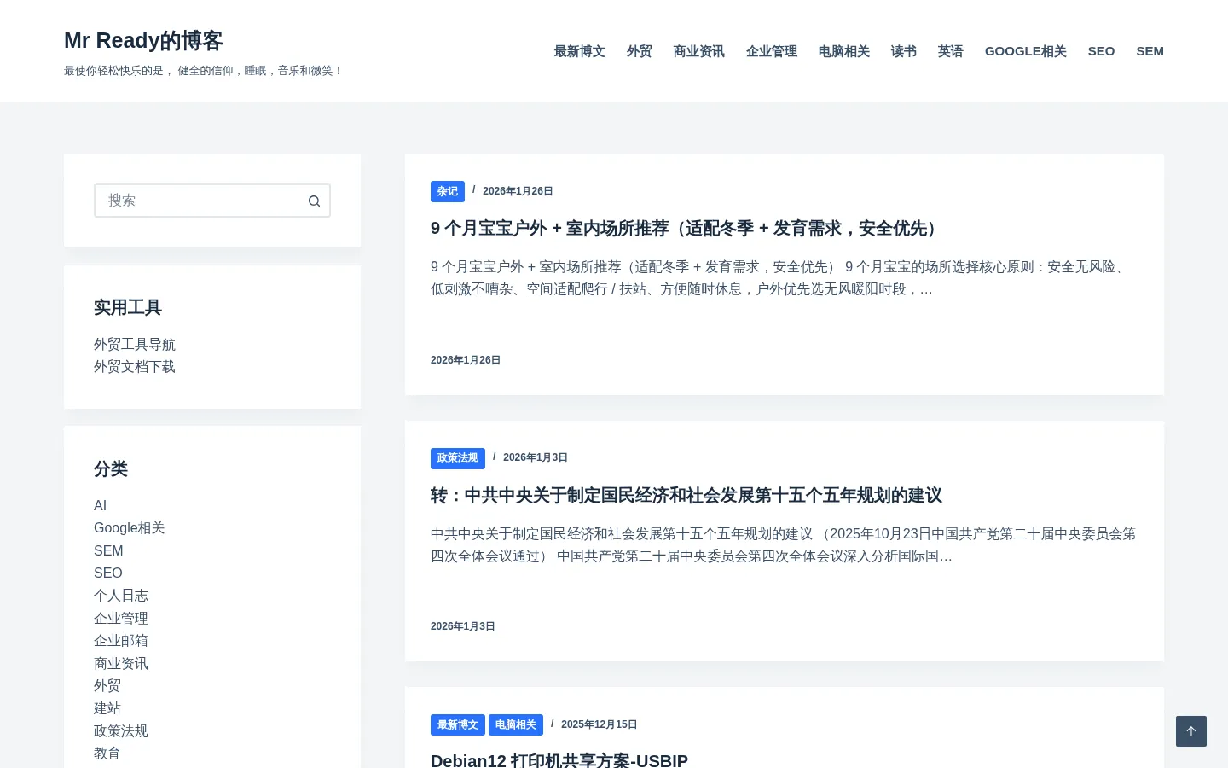Open the Debian12 打印机共享方案-USBIP post
This screenshot has width=1228, height=768.
coord(559,759)
